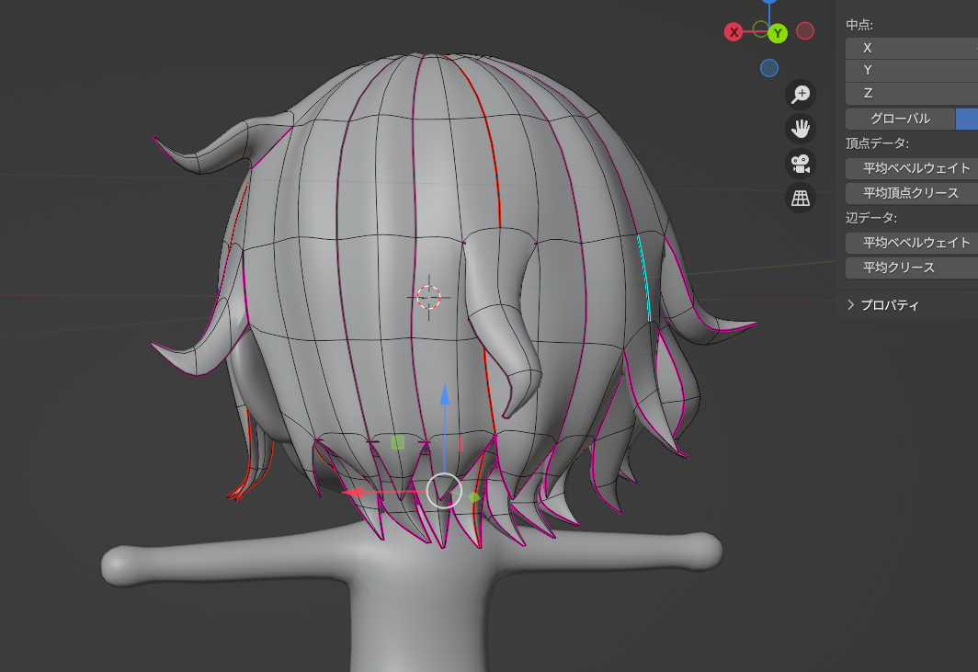Click the green Y handle of move gizmo

pyautogui.click(x=473, y=496)
